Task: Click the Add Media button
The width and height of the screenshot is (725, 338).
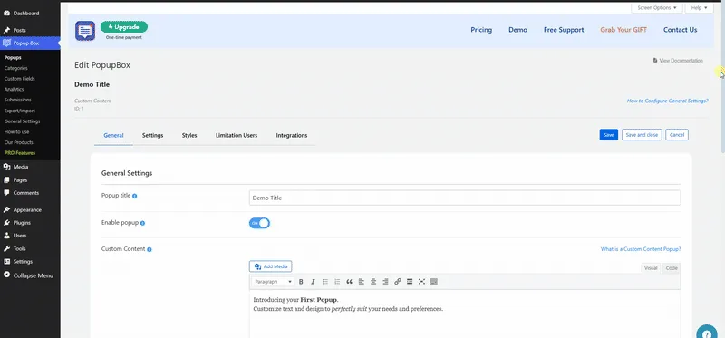Action: [270, 266]
